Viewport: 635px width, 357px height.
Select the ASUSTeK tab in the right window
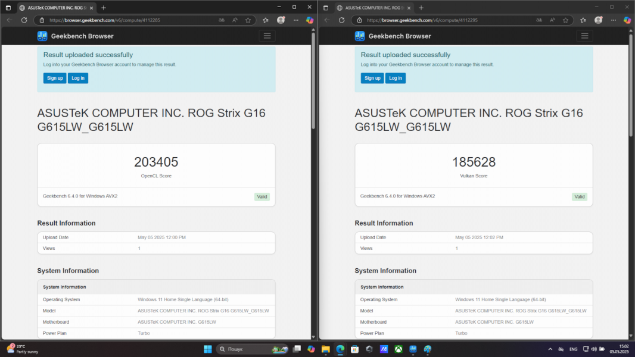pyautogui.click(x=373, y=8)
